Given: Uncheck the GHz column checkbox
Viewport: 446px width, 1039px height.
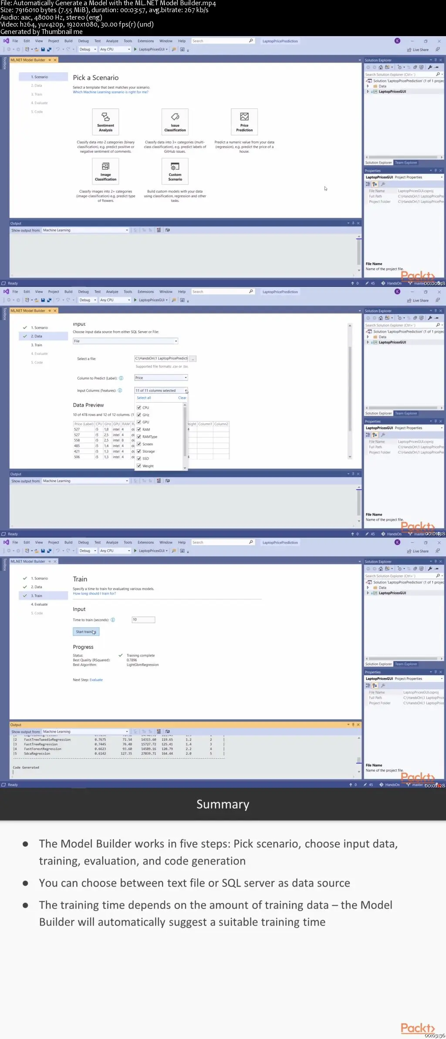Looking at the screenshot, I should pyautogui.click(x=139, y=415).
